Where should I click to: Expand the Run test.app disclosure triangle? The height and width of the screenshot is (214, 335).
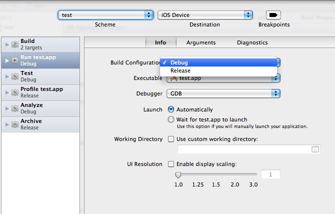[x=7, y=60]
